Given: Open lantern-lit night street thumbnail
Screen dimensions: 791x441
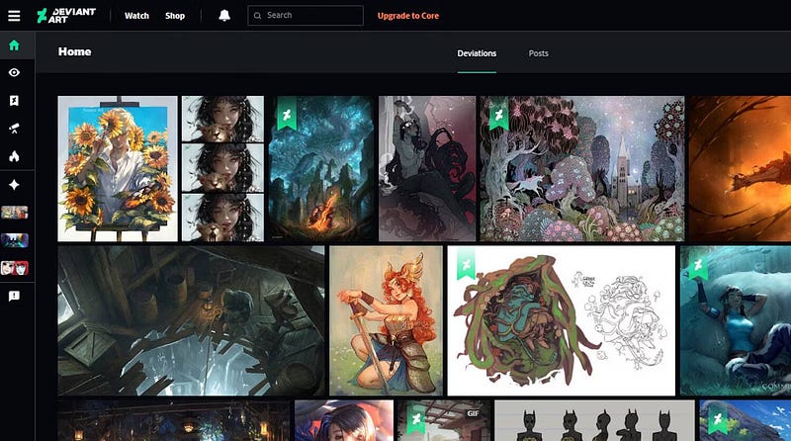Looking at the screenshot, I should click(x=174, y=421).
